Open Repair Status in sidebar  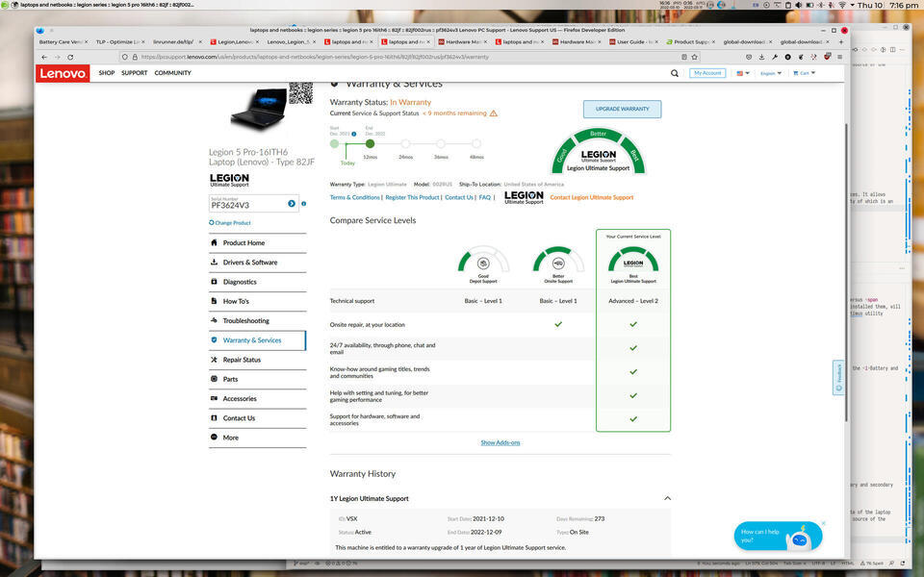(x=258, y=360)
